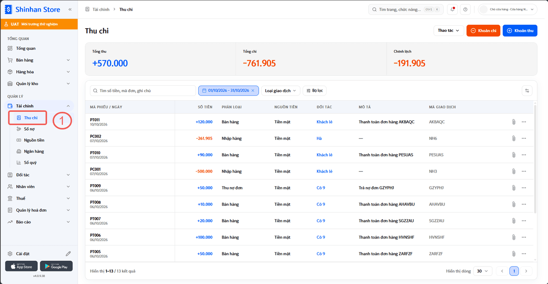Click the App Store download button
The image size is (548, 284).
(21, 266)
